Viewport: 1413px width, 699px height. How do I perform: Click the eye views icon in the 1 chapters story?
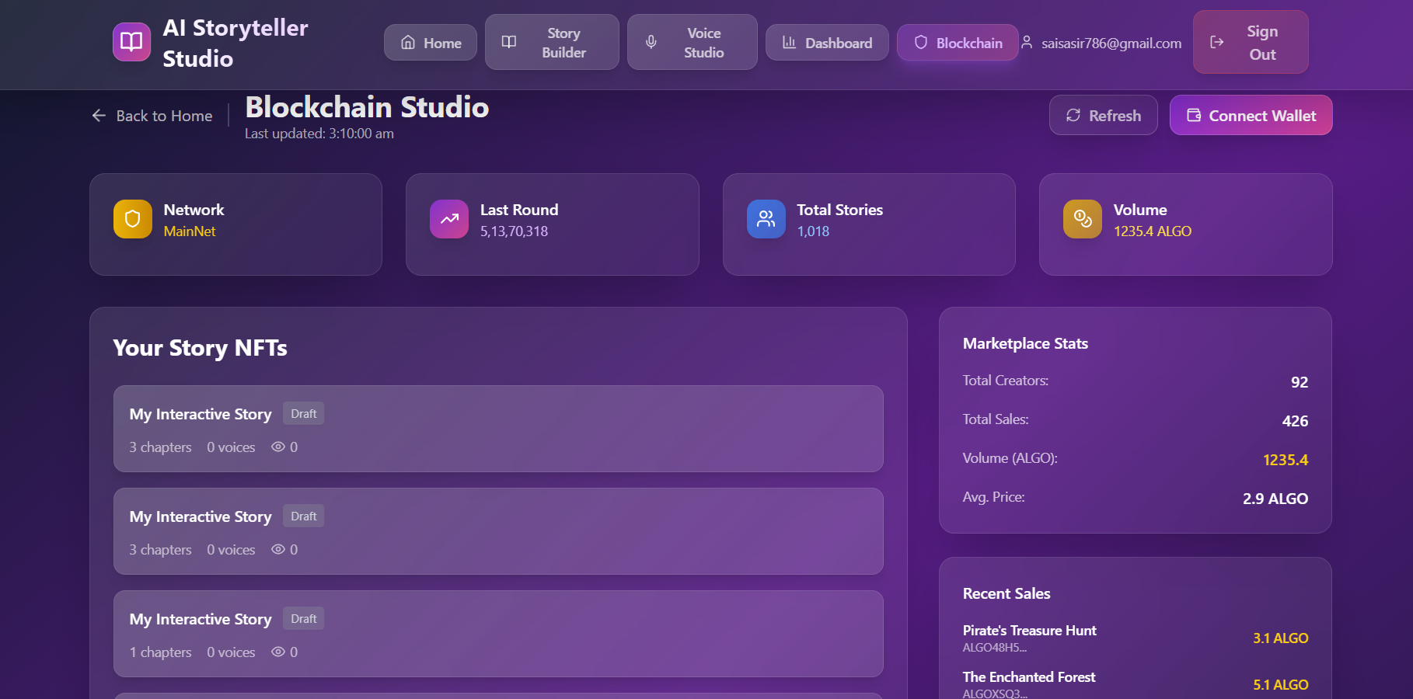tap(278, 652)
